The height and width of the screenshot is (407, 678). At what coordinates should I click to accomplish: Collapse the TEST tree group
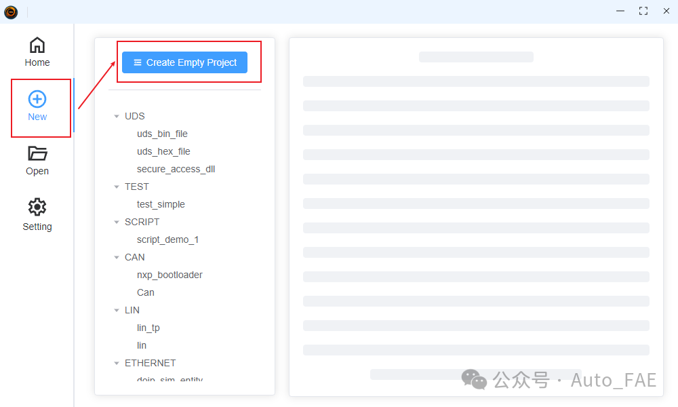pos(117,187)
